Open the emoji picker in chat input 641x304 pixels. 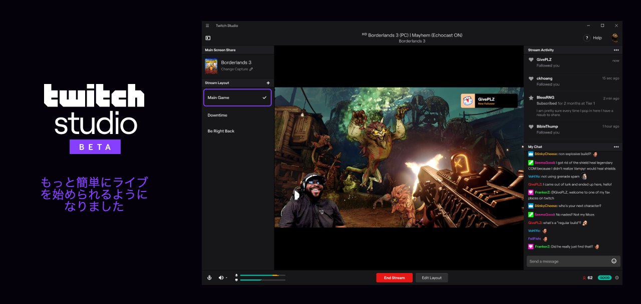point(614,261)
